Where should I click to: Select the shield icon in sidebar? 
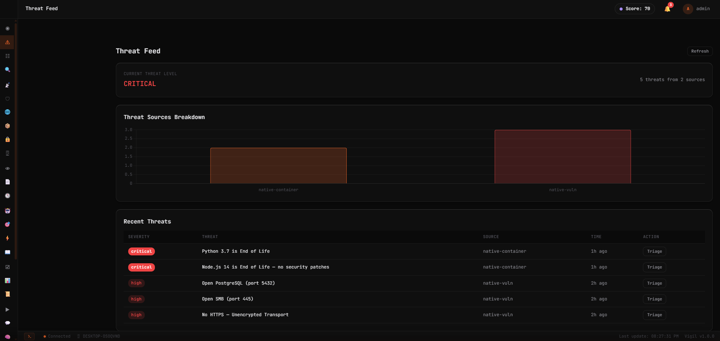[x=8, y=99]
